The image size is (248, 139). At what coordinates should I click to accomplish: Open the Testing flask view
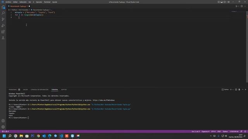pyautogui.click(x=3, y=38)
